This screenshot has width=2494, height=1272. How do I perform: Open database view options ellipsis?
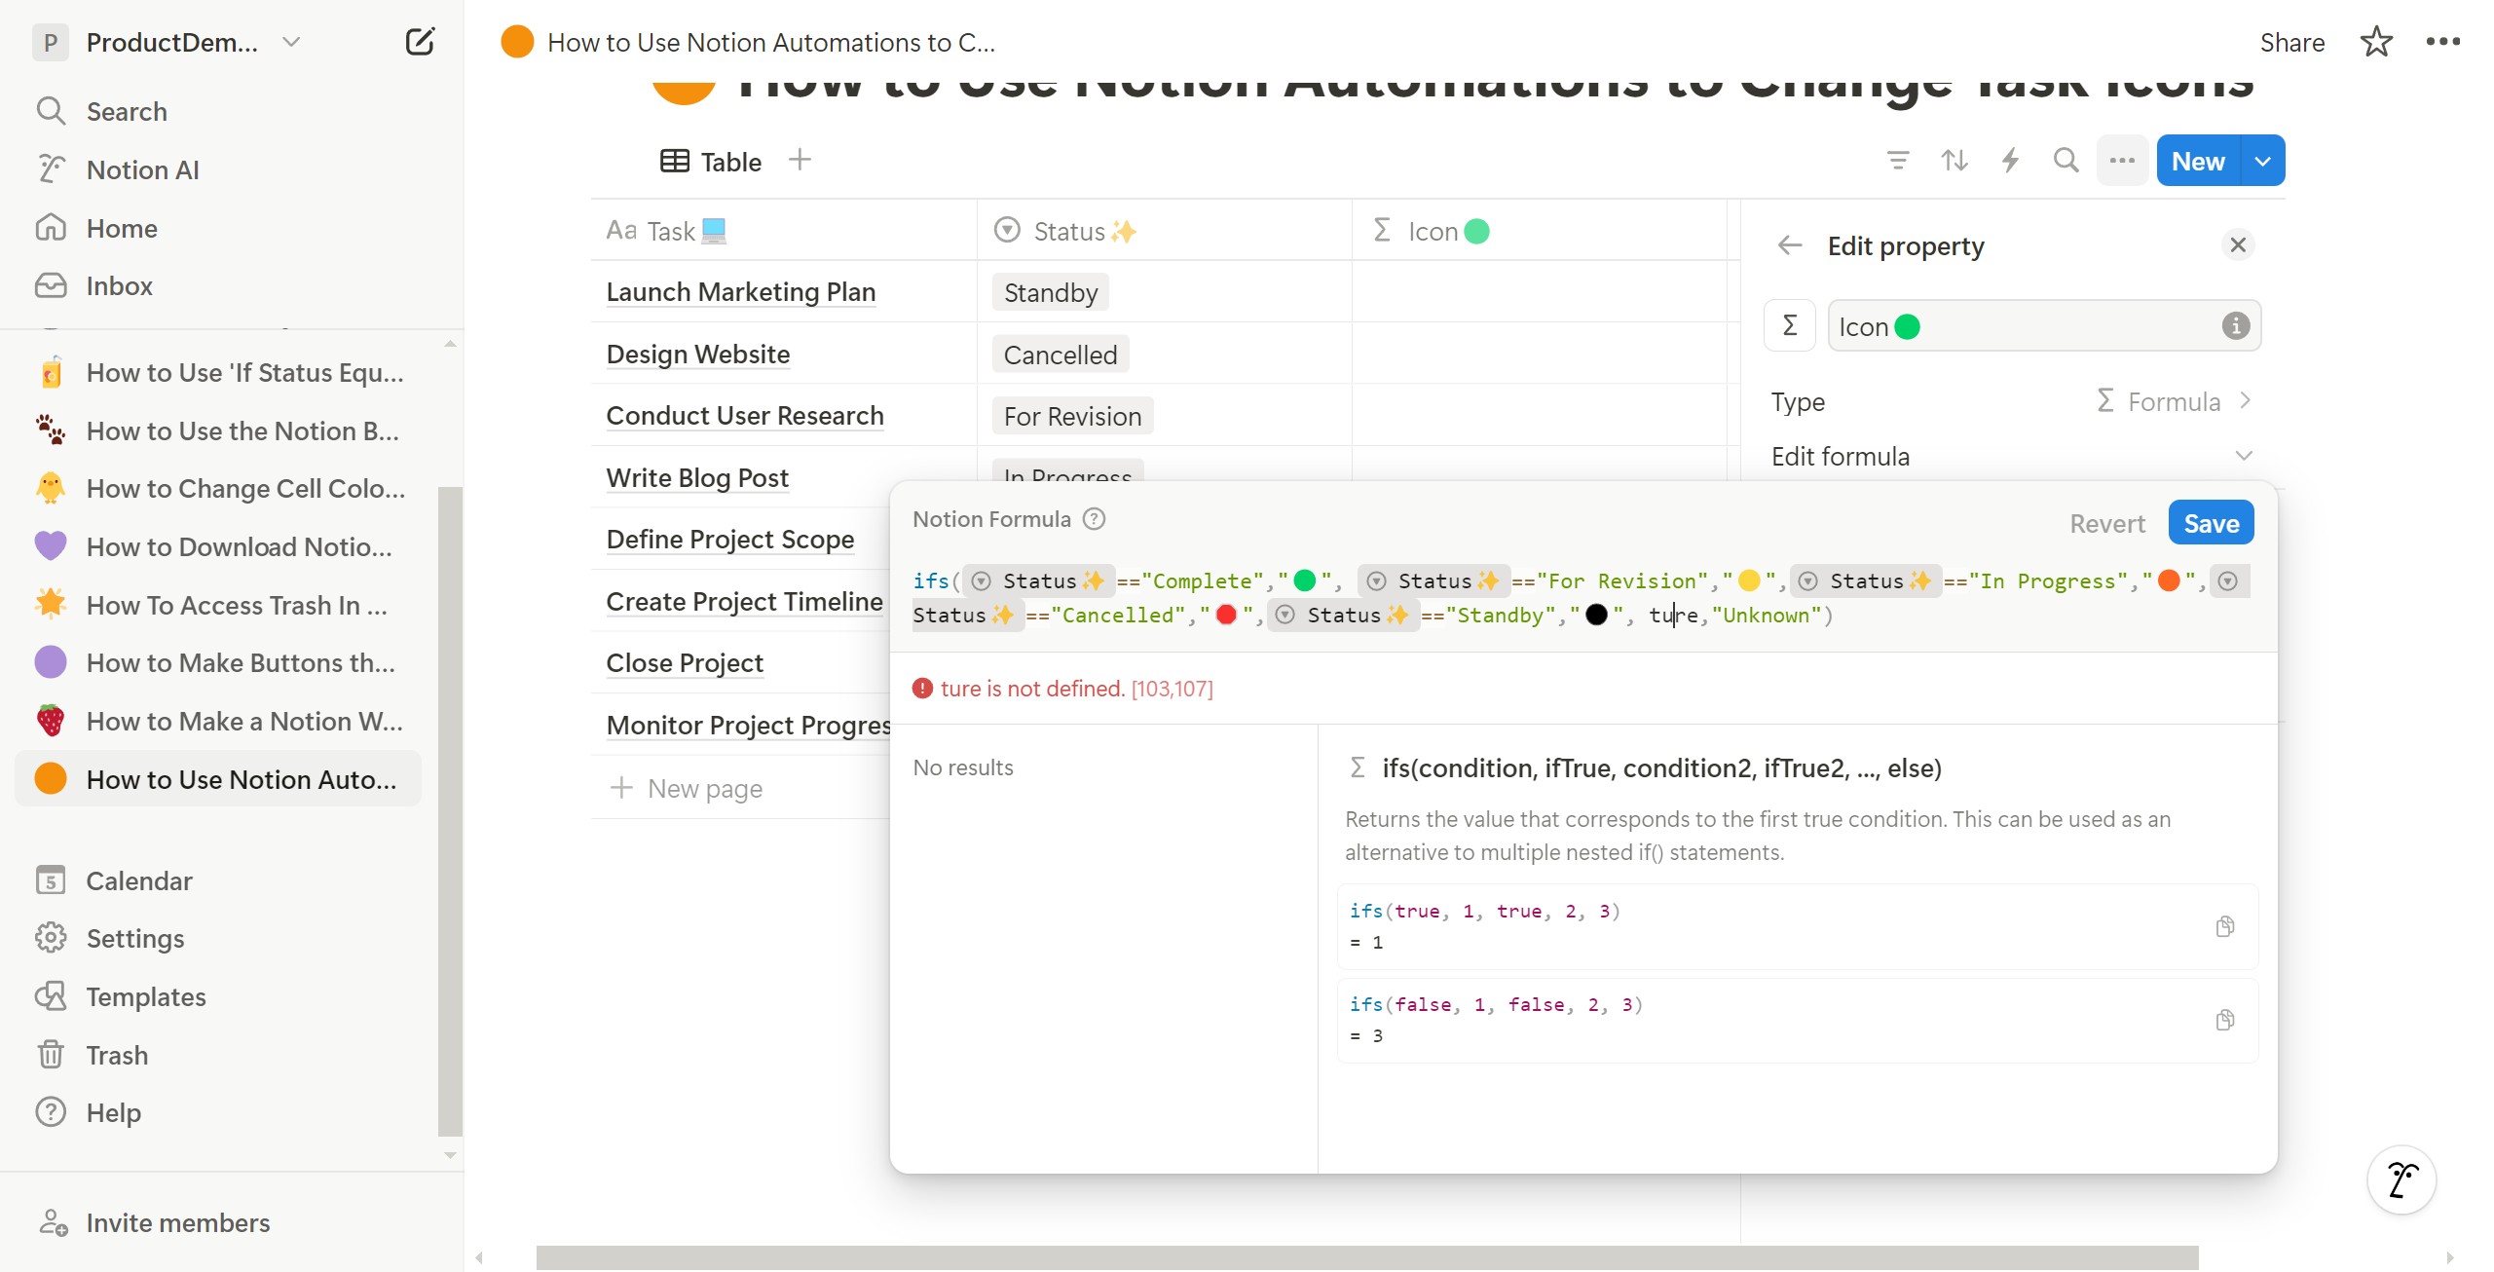(2122, 160)
